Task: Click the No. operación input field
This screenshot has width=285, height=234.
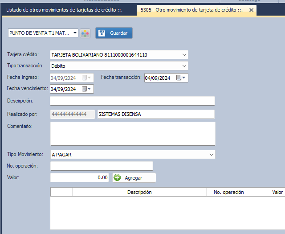Action: [x=102, y=166]
